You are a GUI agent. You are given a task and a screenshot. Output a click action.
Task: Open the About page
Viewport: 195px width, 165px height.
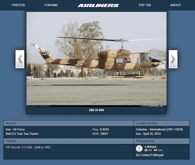tap(175, 5)
